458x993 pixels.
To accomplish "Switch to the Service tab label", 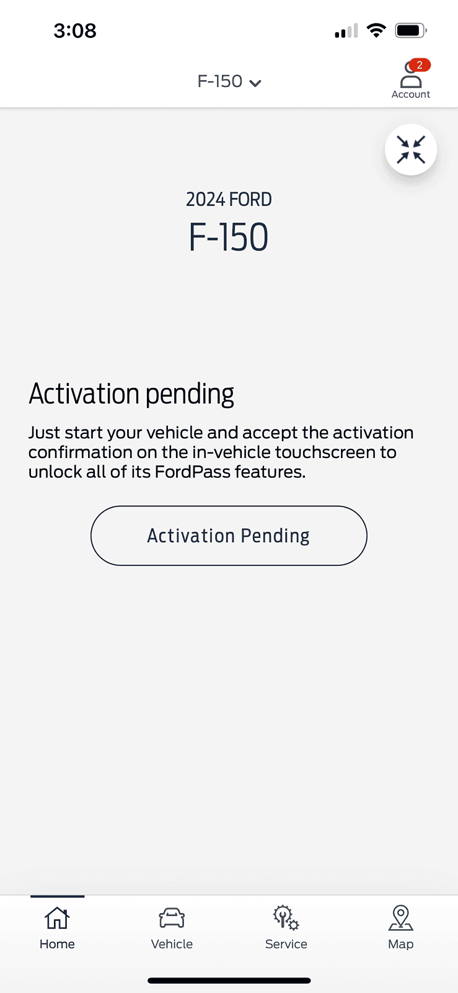I will [x=286, y=944].
